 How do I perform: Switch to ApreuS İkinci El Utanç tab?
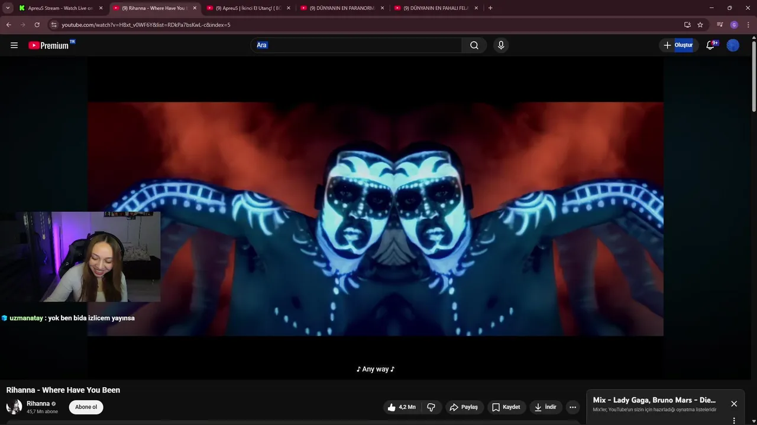[x=248, y=8]
